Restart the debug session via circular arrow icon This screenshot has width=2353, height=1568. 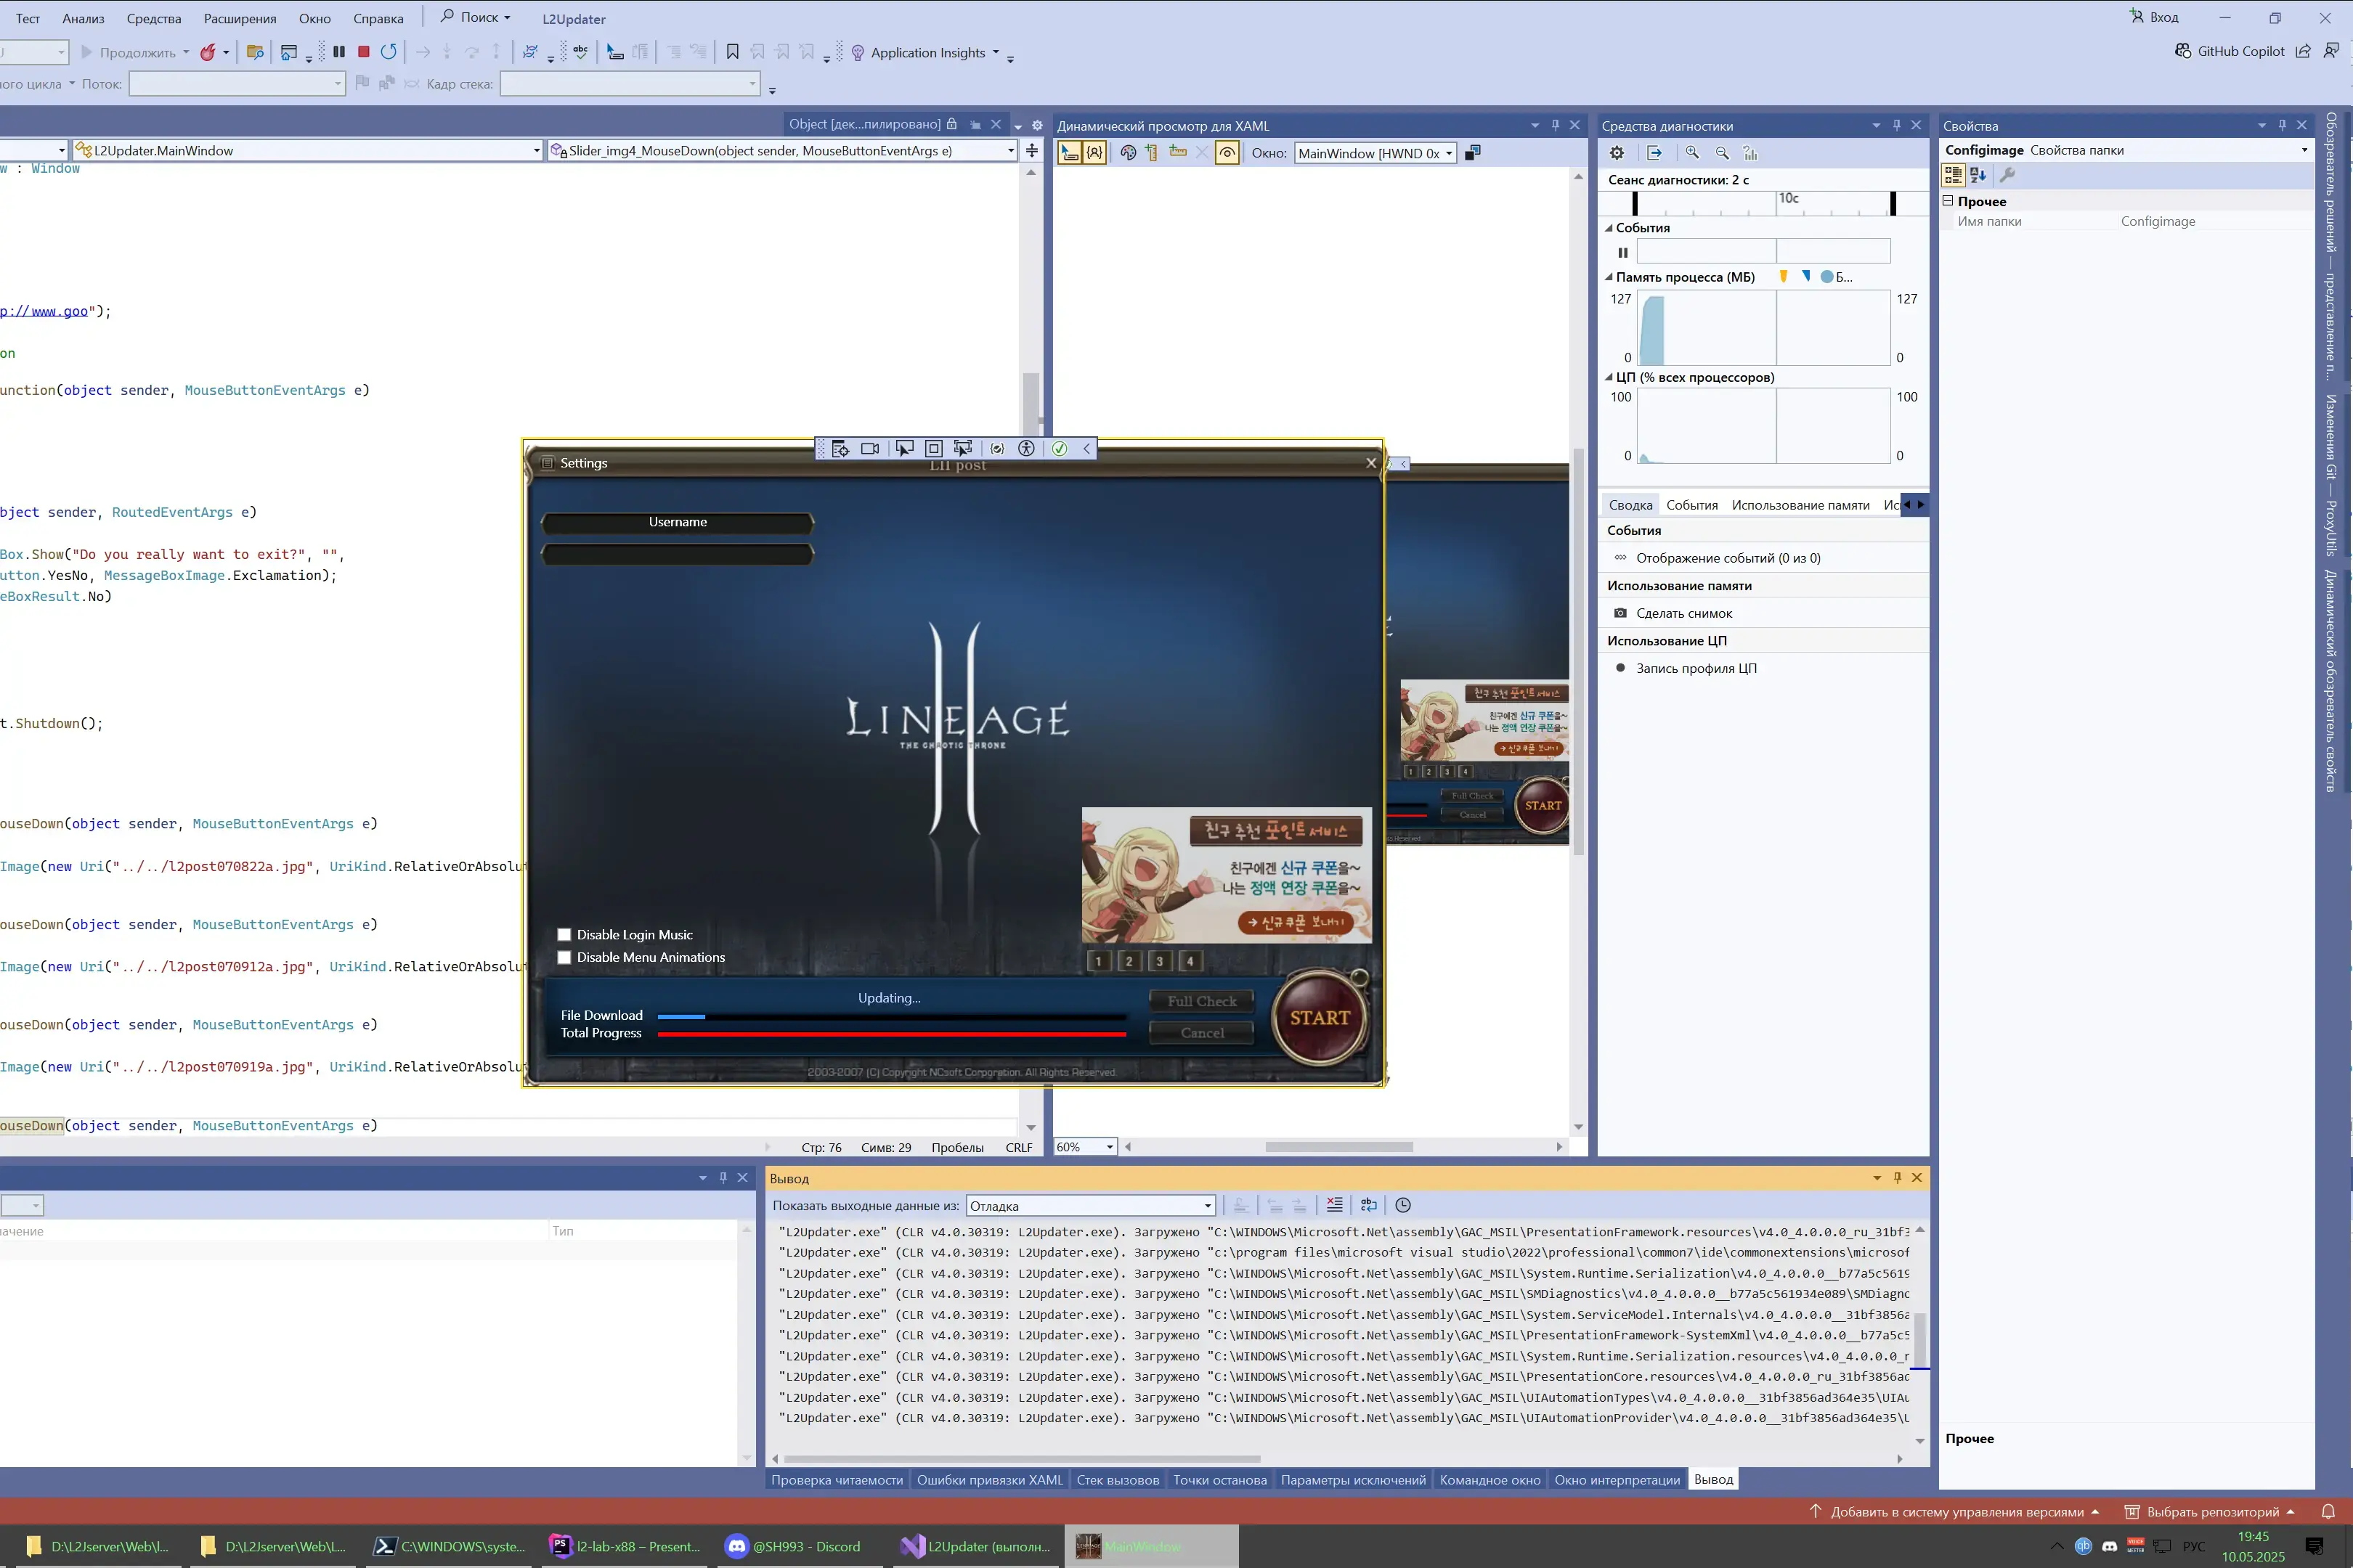(x=389, y=52)
